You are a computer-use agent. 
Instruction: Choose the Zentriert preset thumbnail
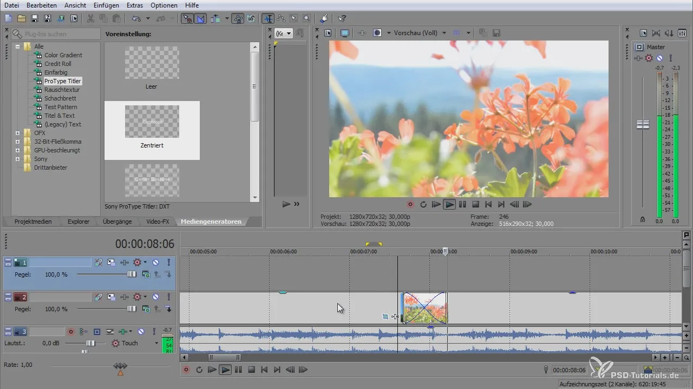[x=152, y=122]
